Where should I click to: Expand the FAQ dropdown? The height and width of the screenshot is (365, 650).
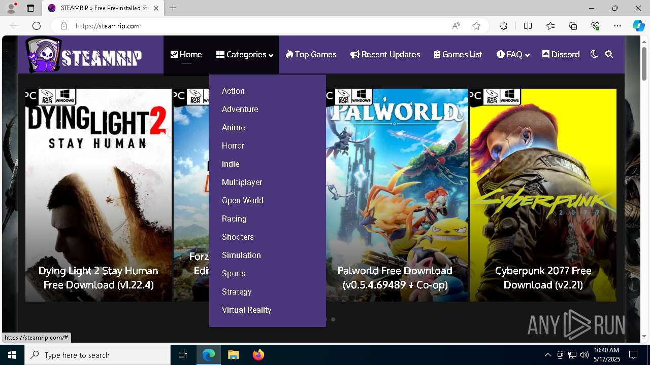point(513,55)
